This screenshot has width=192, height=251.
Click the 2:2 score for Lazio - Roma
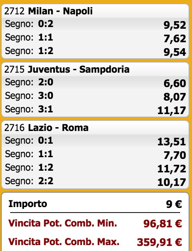click(x=46, y=181)
